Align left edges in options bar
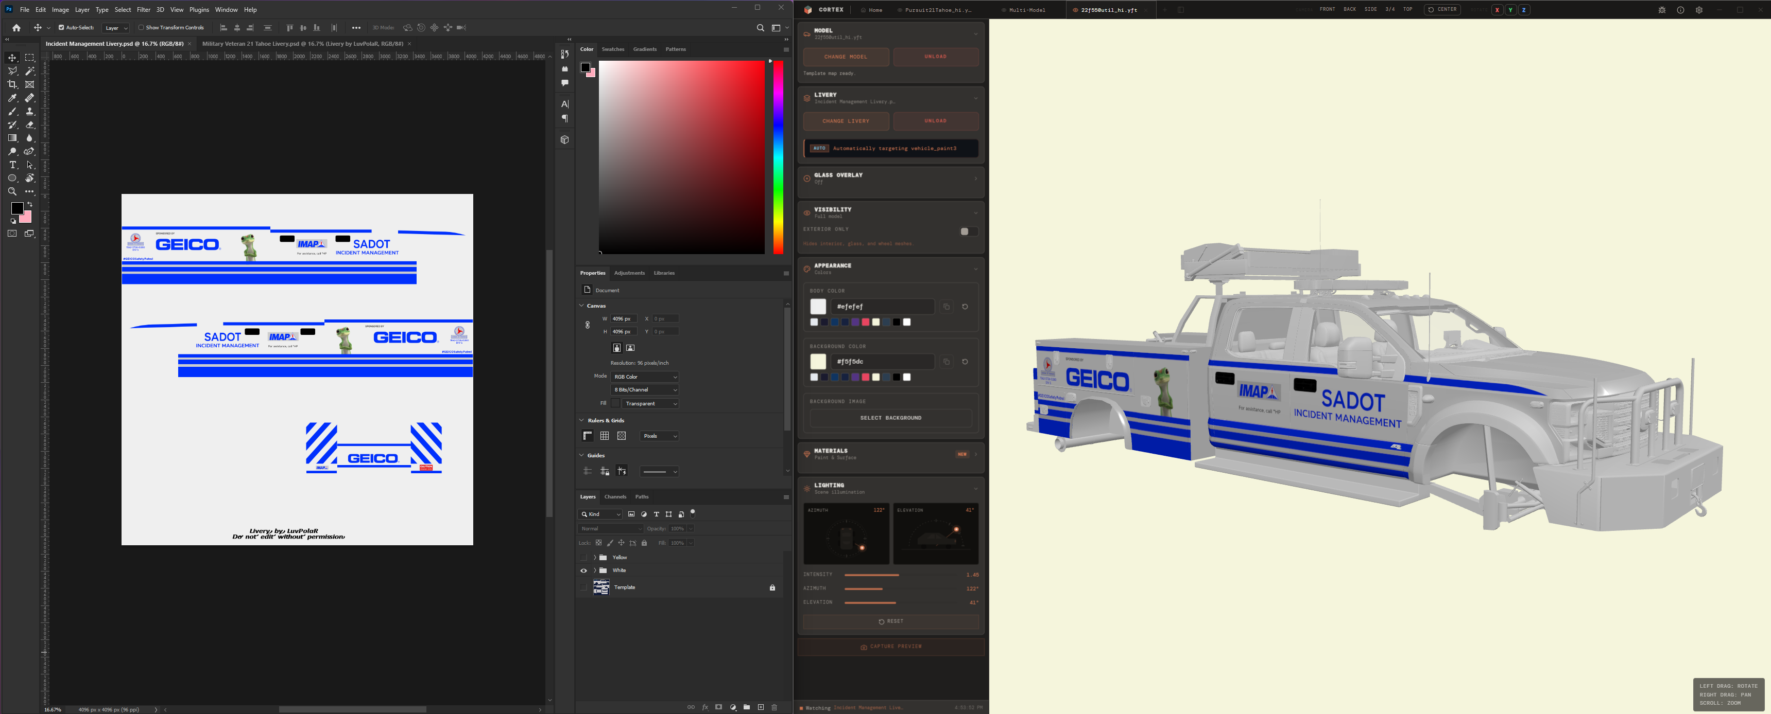The image size is (1771, 714). (x=223, y=27)
